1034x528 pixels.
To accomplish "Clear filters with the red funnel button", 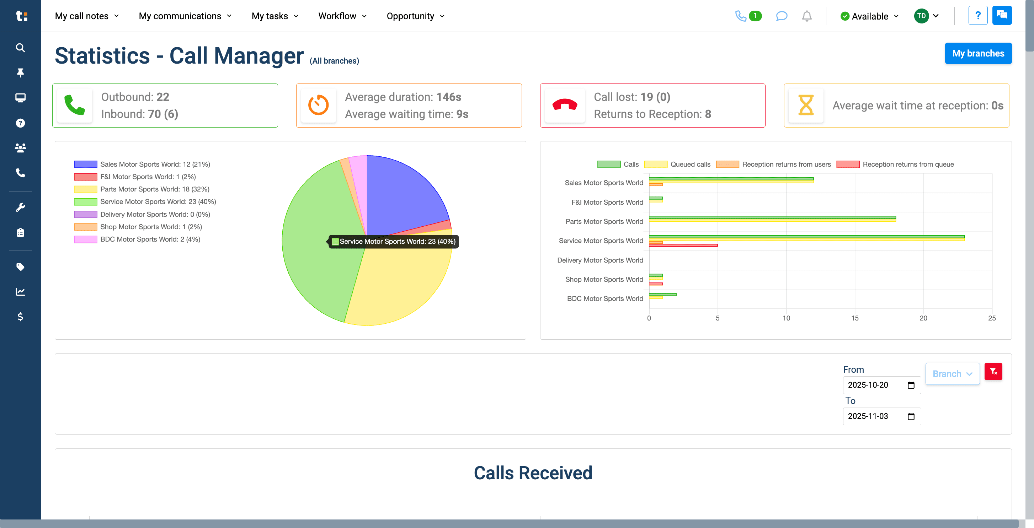I will pyautogui.click(x=993, y=372).
